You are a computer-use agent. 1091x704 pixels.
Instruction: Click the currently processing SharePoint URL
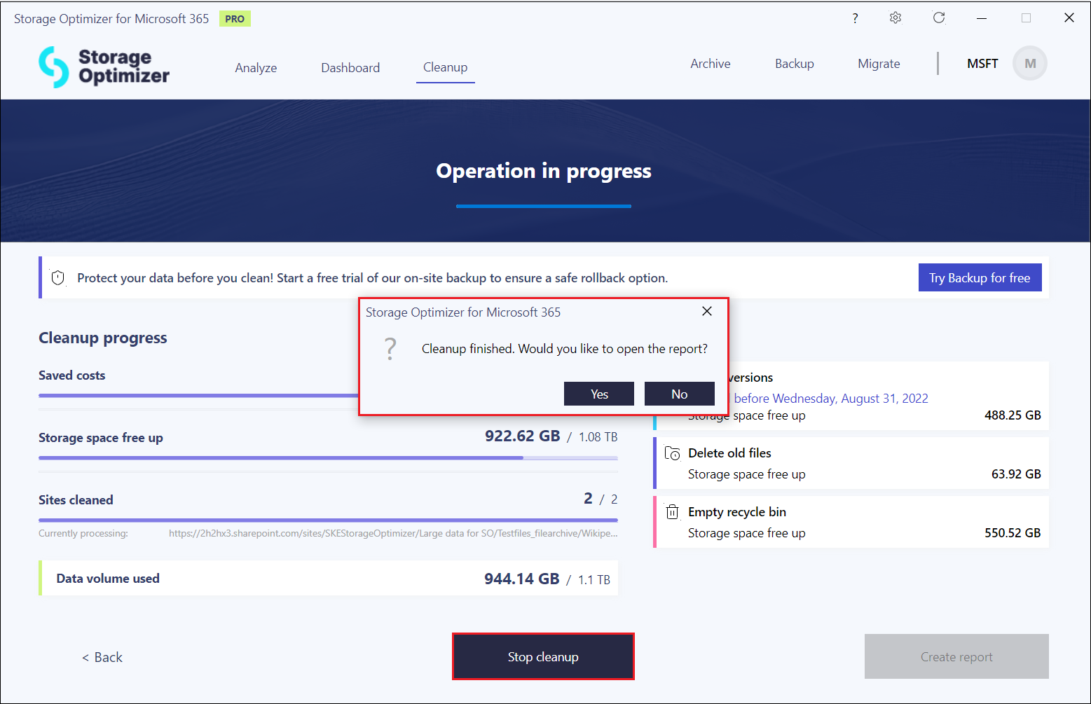[393, 534]
